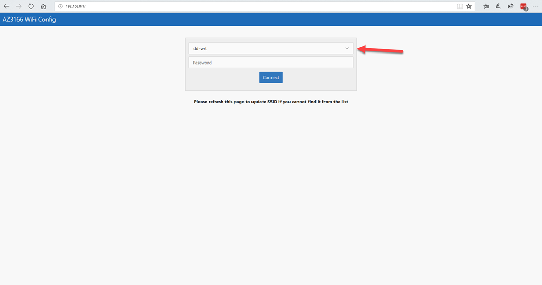Screen dimensions: 542x285
Task: Open the browser settings and more menu
Action: tap(536, 6)
